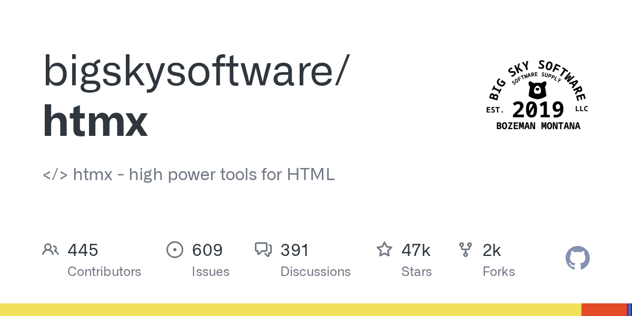Click the Discussions label
The image size is (632, 316).
click(x=315, y=272)
